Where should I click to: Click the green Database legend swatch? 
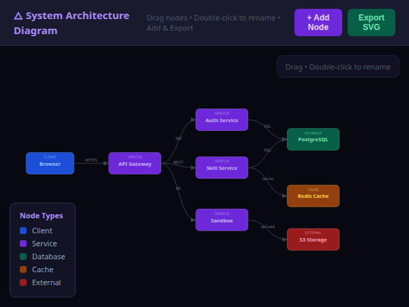coord(23,257)
